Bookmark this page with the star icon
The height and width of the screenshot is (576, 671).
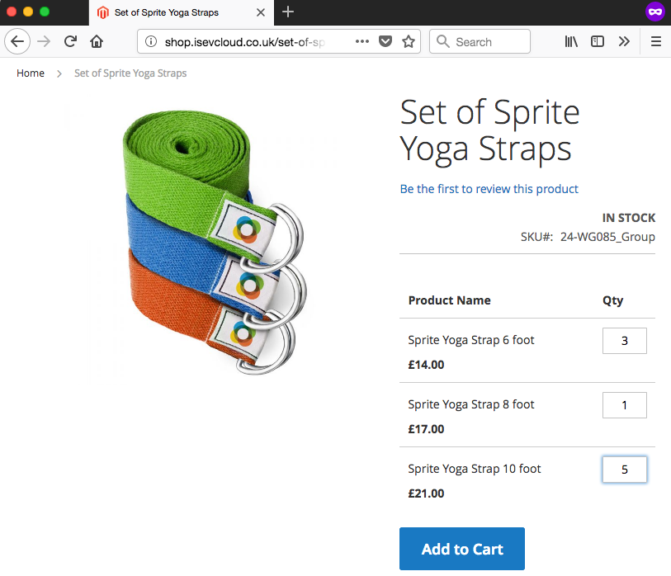(x=409, y=41)
